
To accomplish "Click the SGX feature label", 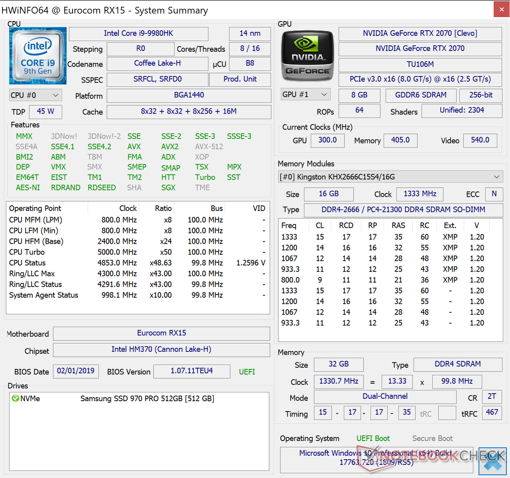I will click(168, 188).
